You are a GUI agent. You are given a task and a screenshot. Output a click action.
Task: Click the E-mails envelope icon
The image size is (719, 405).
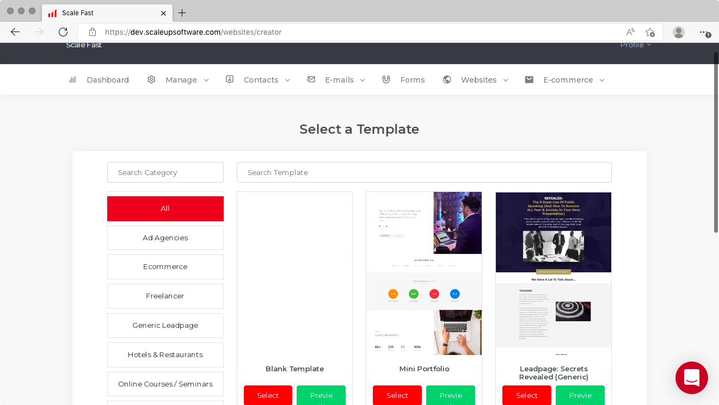311,79
